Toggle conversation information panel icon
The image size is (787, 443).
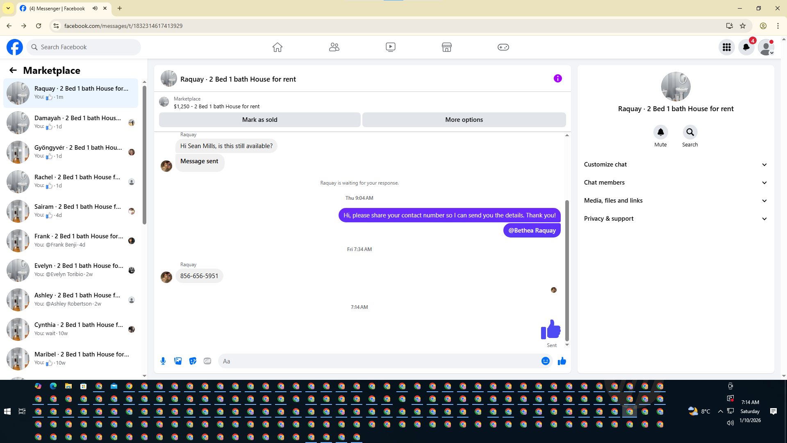[557, 78]
